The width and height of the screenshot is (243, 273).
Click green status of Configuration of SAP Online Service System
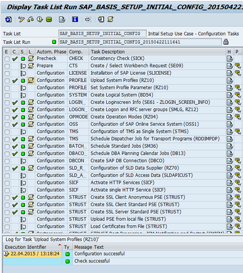pos(23,124)
